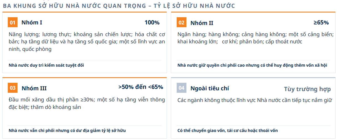Click footer Có thể chuyển giao vốn
The width and height of the screenshot is (337, 140).
pos(228,131)
